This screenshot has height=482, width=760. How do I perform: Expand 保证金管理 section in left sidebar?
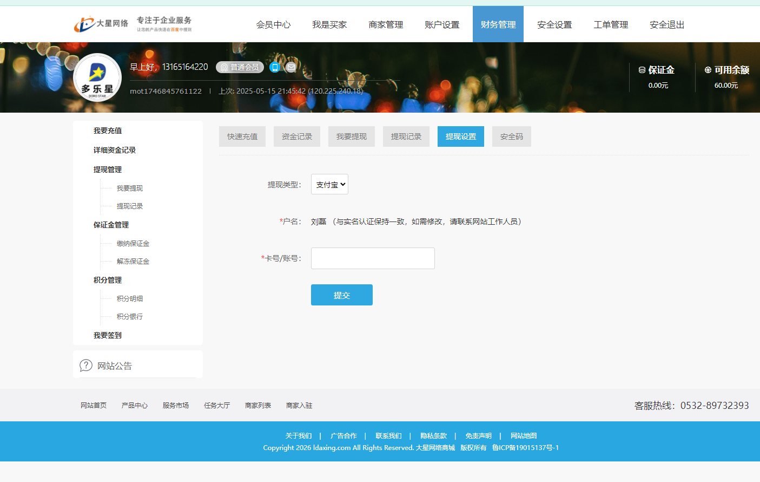point(111,225)
